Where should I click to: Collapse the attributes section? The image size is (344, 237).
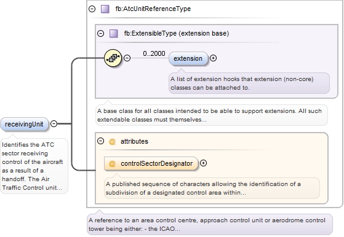click(100, 141)
